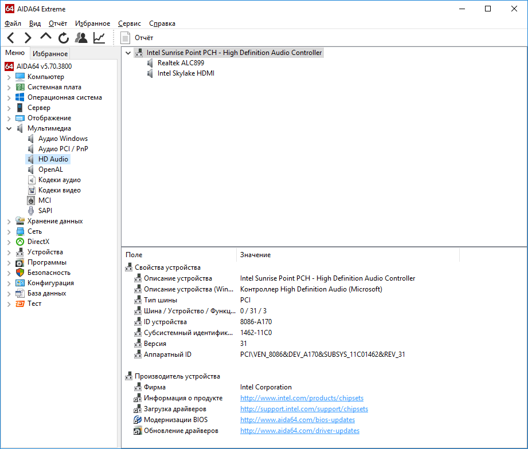This screenshot has height=449, width=528.
Task: Select the AIDA64 v5.70.3800 root node
Action: 44,66
